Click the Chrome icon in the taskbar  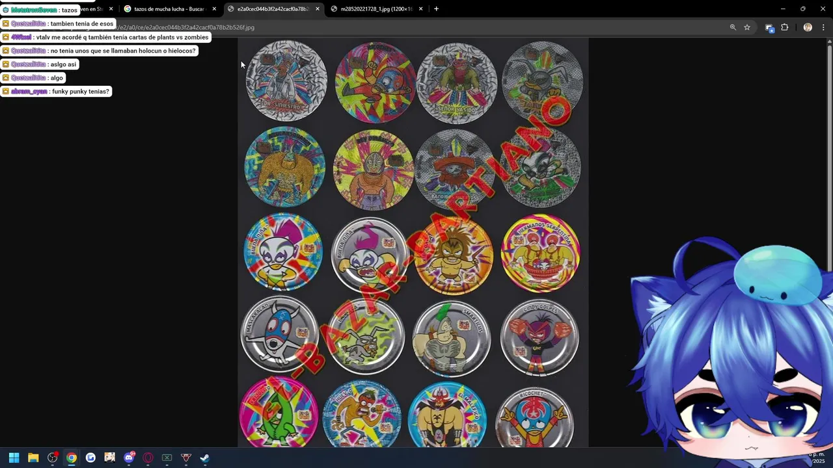click(x=72, y=458)
